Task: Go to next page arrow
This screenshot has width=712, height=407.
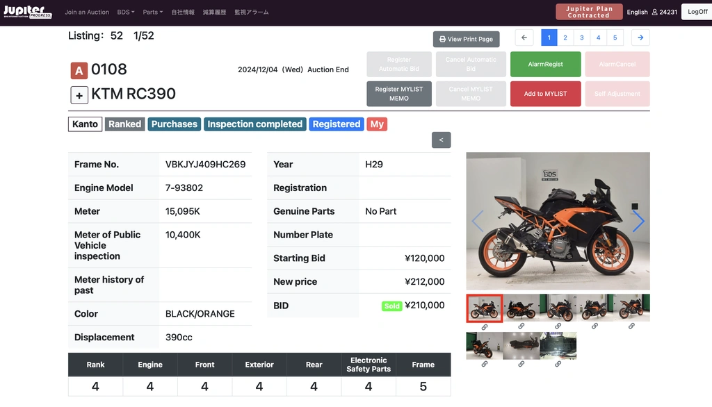Action: pos(640,38)
